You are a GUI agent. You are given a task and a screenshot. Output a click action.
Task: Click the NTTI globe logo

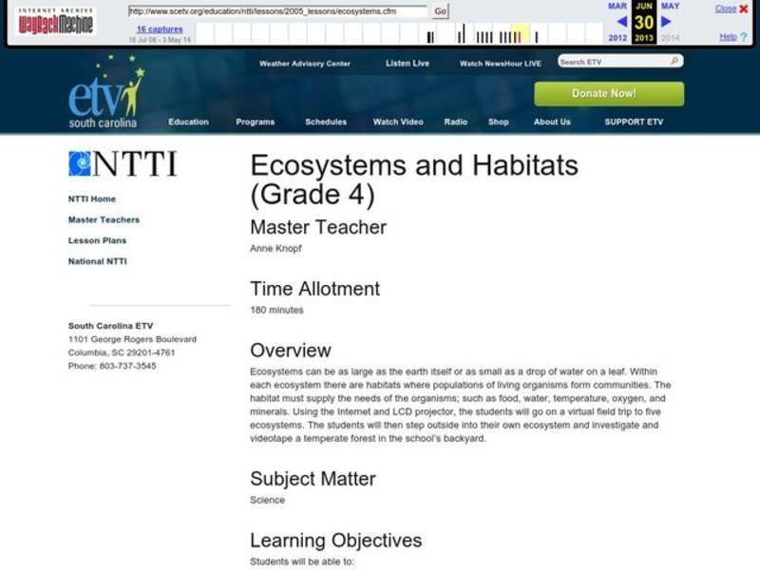click(x=79, y=163)
